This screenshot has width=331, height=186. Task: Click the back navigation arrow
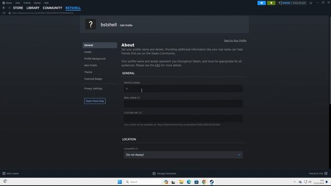4,8
